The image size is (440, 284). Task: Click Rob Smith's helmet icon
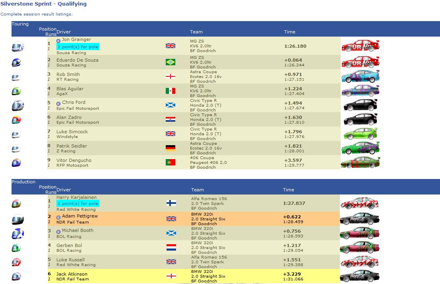pyautogui.click(x=16, y=77)
